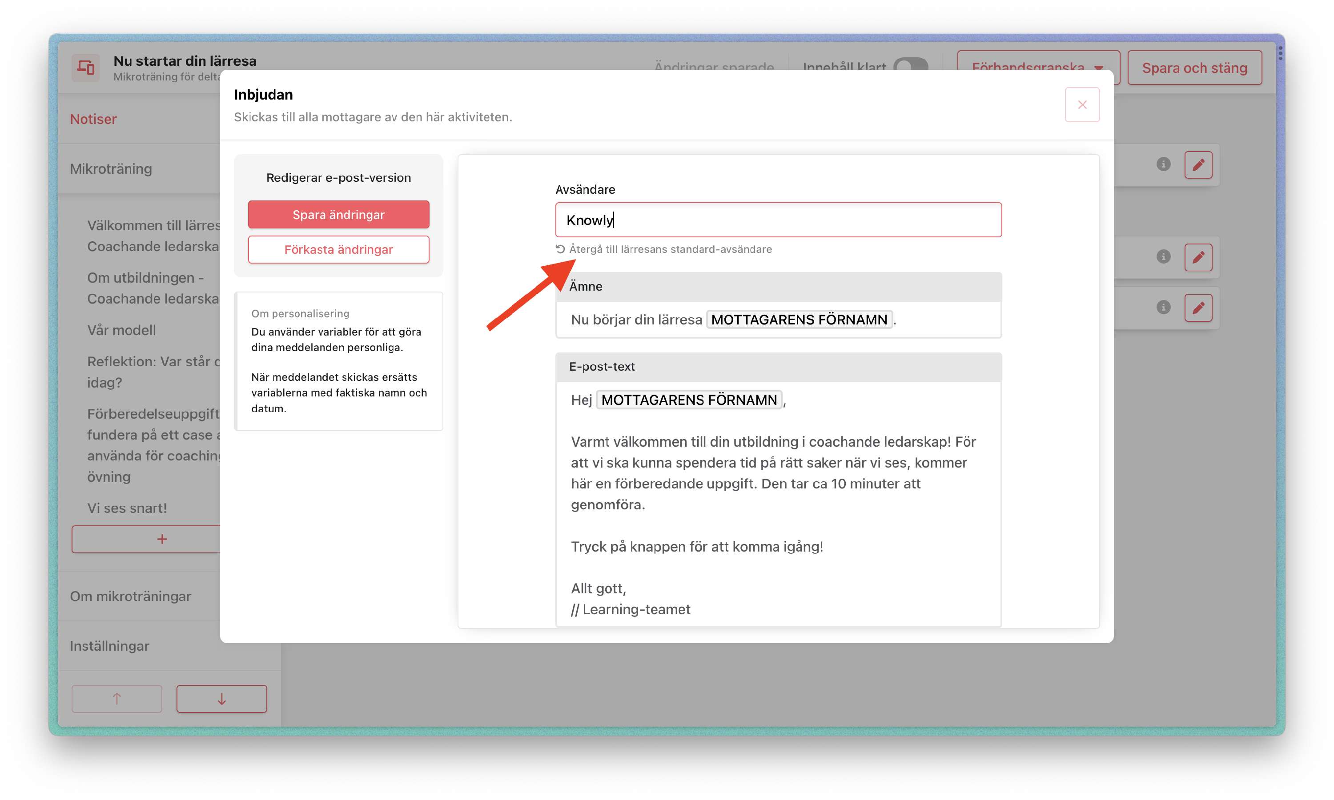Click the down arrow button
1334x800 pixels.
coord(221,699)
